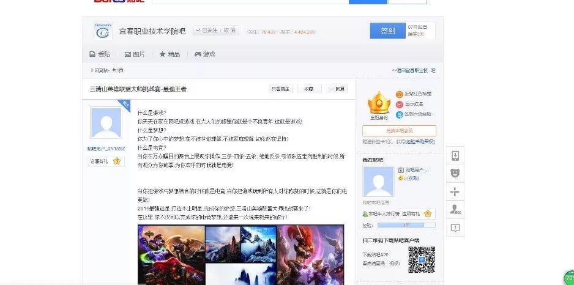Click 取消 to unfollow the forum

click(229, 31)
